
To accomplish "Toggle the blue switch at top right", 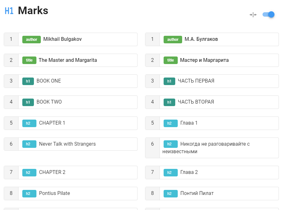I will tap(269, 14).
